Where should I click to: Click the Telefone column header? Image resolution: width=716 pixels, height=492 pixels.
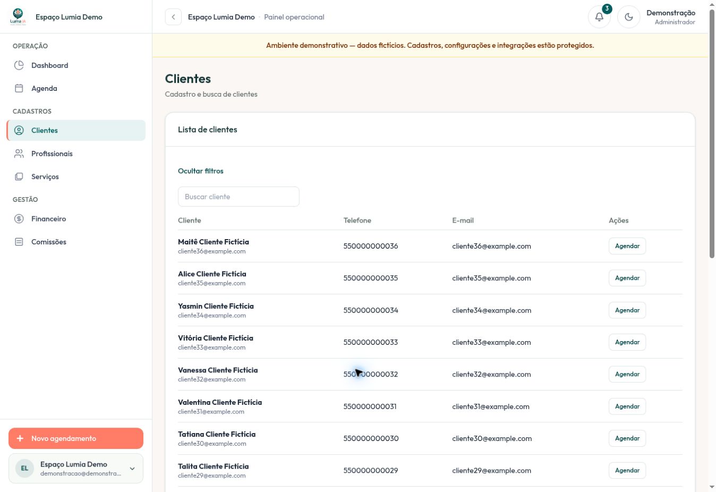pos(357,220)
